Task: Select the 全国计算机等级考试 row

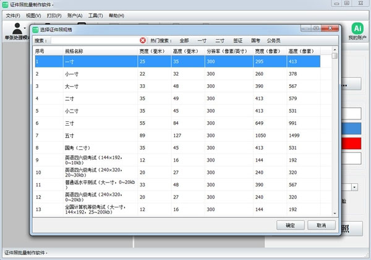Action: click(x=177, y=209)
